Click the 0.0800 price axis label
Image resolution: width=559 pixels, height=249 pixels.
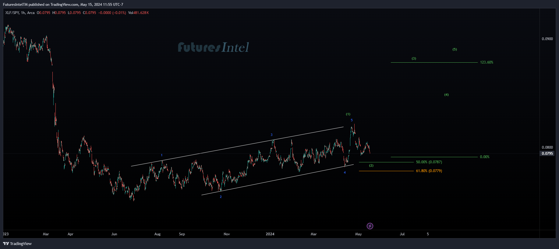(547, 147)
